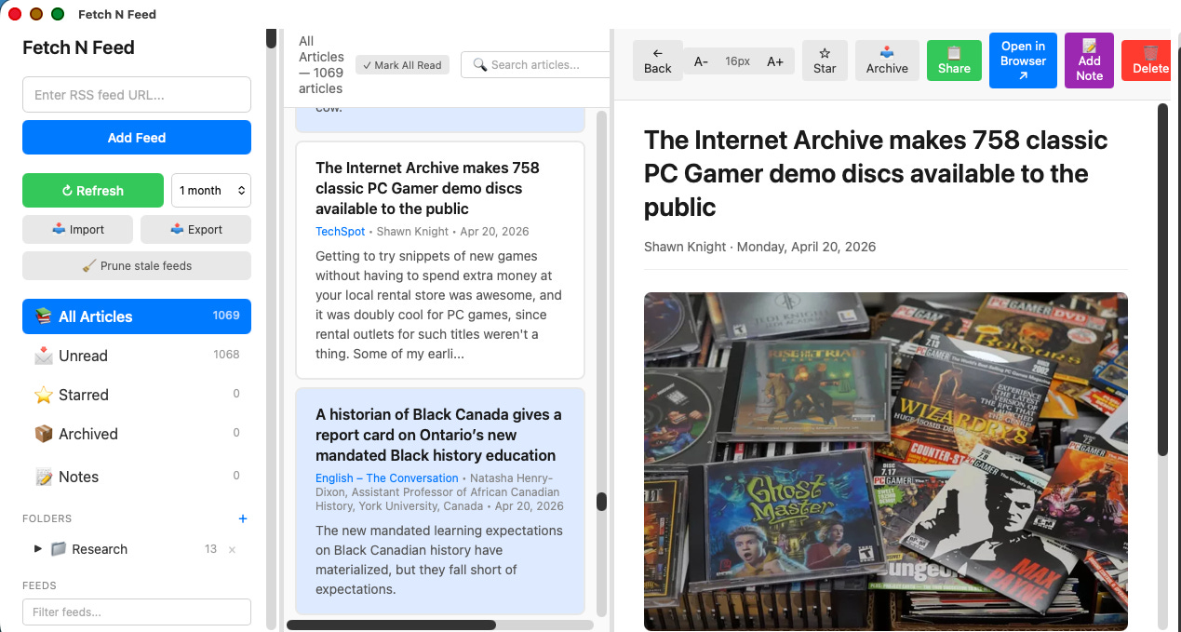Select the historian of Black Canada article card
Image resolution: width=1181 pixels, height=632 pixels.
coord(440,501)
